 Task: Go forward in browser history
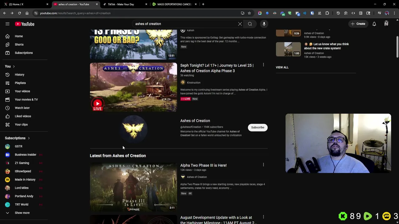point(12,13)
